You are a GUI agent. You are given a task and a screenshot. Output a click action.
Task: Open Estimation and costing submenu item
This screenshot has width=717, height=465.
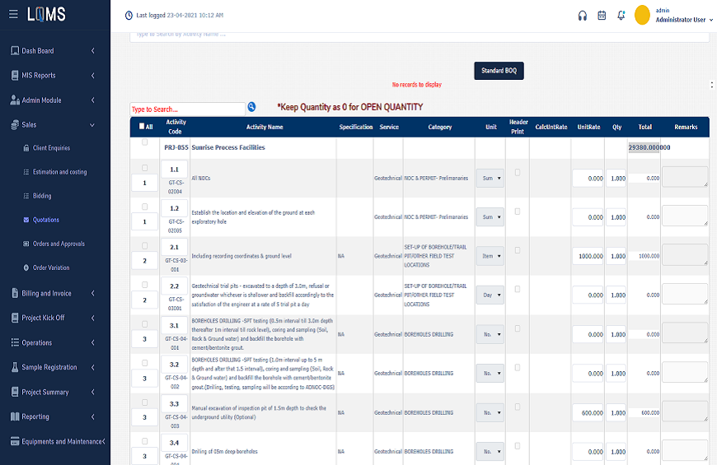(x=59, y=172)
